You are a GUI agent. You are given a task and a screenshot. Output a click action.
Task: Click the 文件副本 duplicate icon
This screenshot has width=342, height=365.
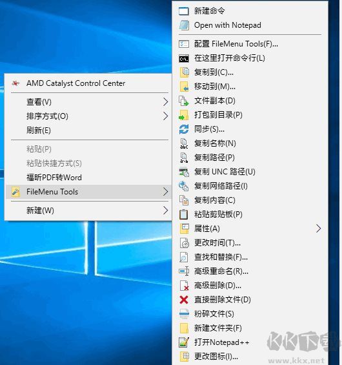pyautogui.click(x=184, y=101)
